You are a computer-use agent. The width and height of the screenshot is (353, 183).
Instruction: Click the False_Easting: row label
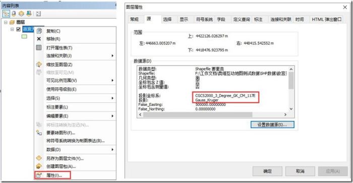[150, 104]
